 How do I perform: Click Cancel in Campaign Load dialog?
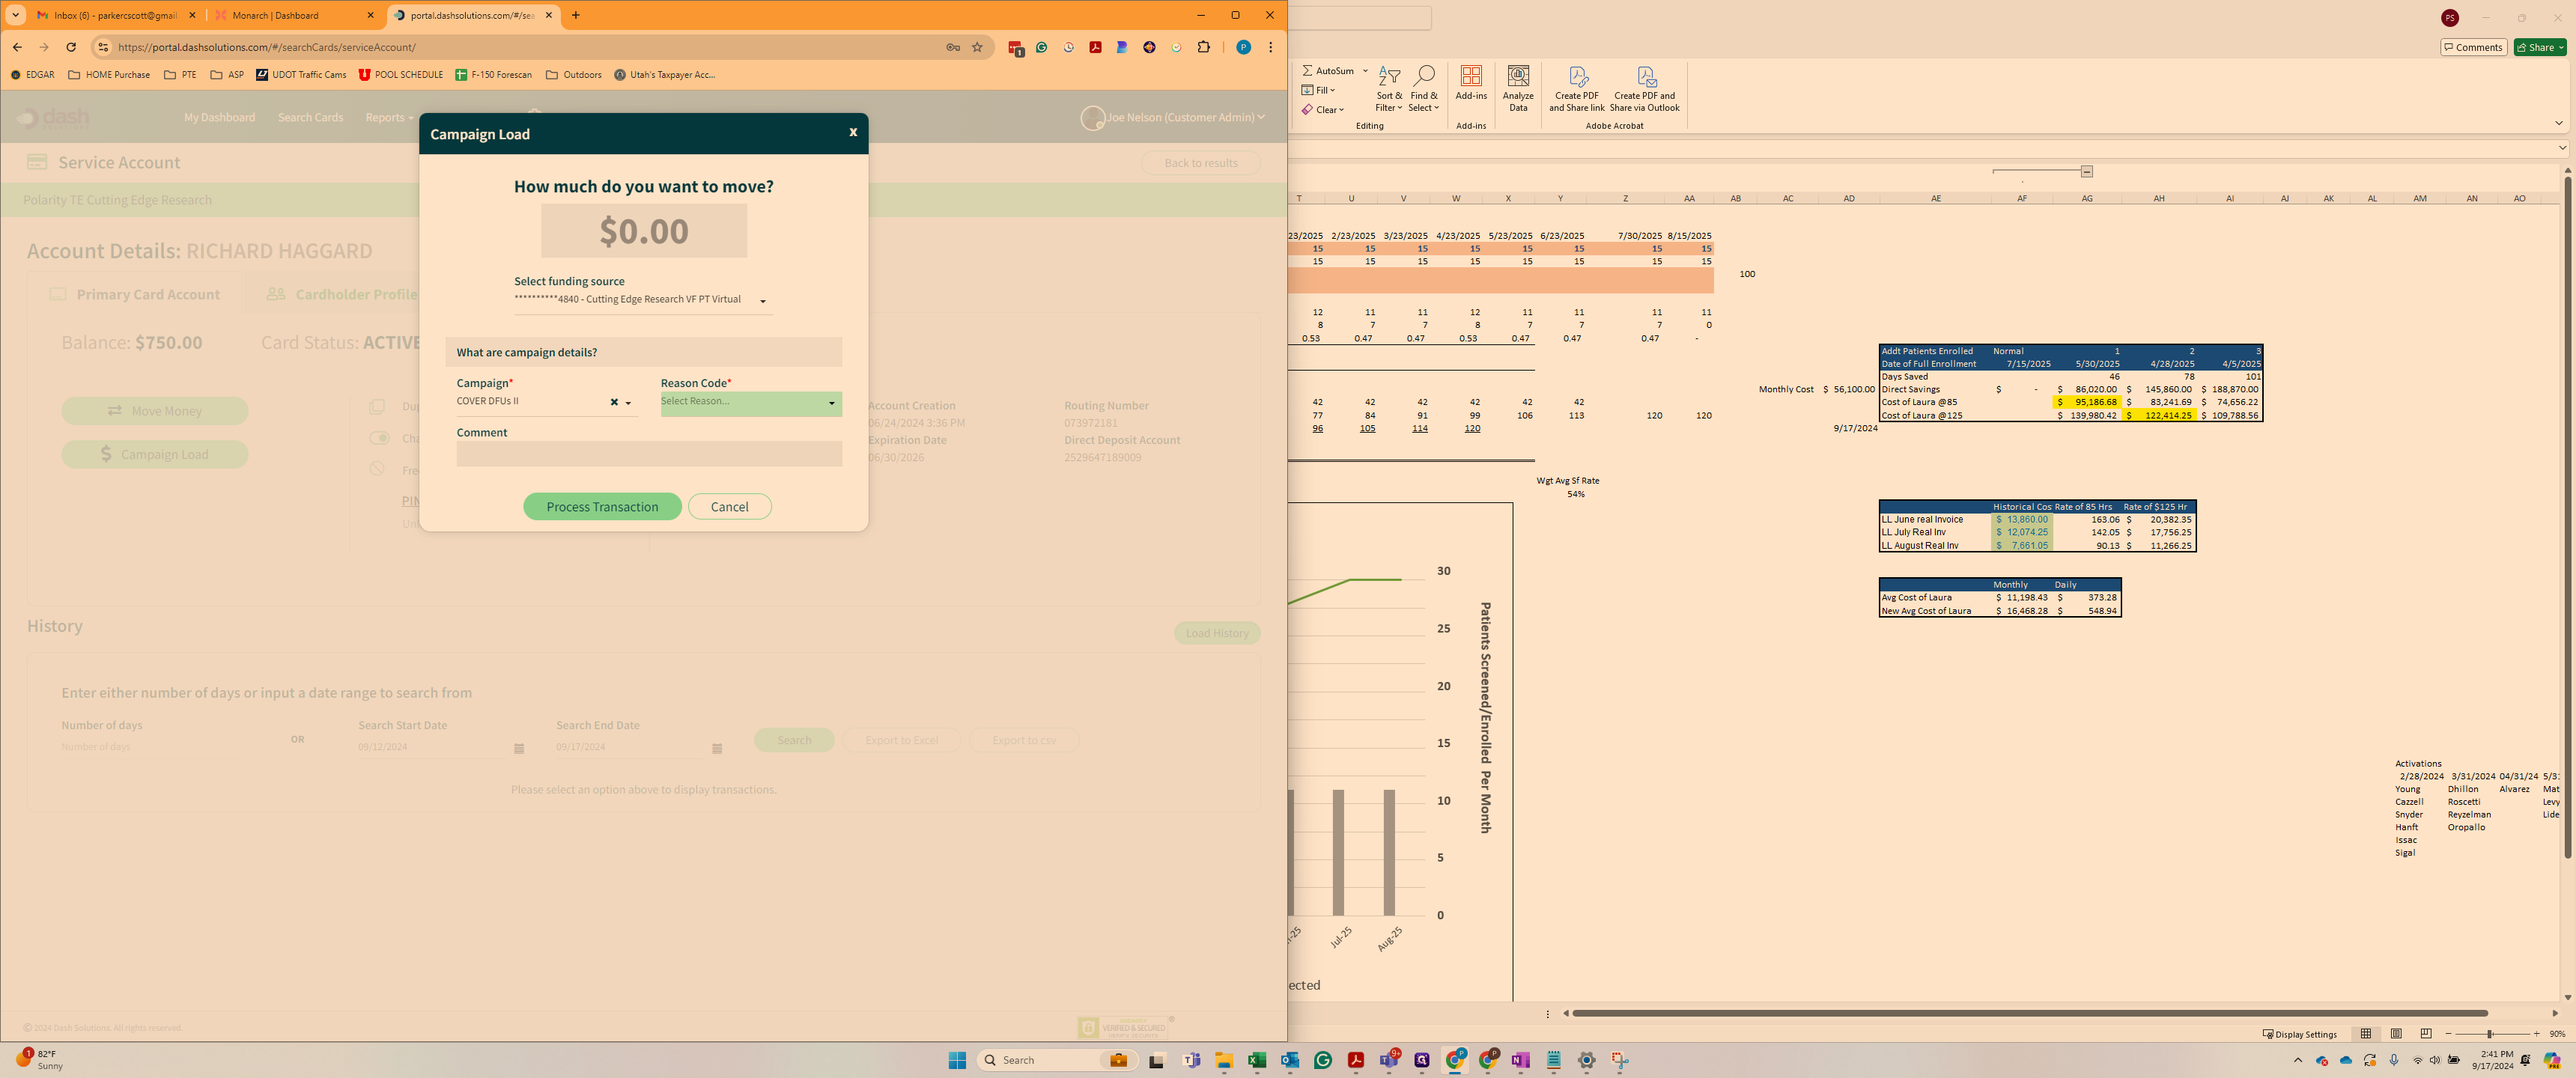pyautogui.click(x=729, y=507)
